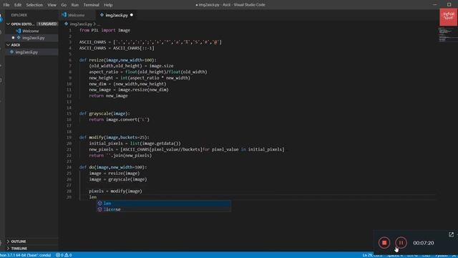Viewport: 458px width, 258px height.
Task: Click the 'return image.convert' line
Action: pos(119,120)
